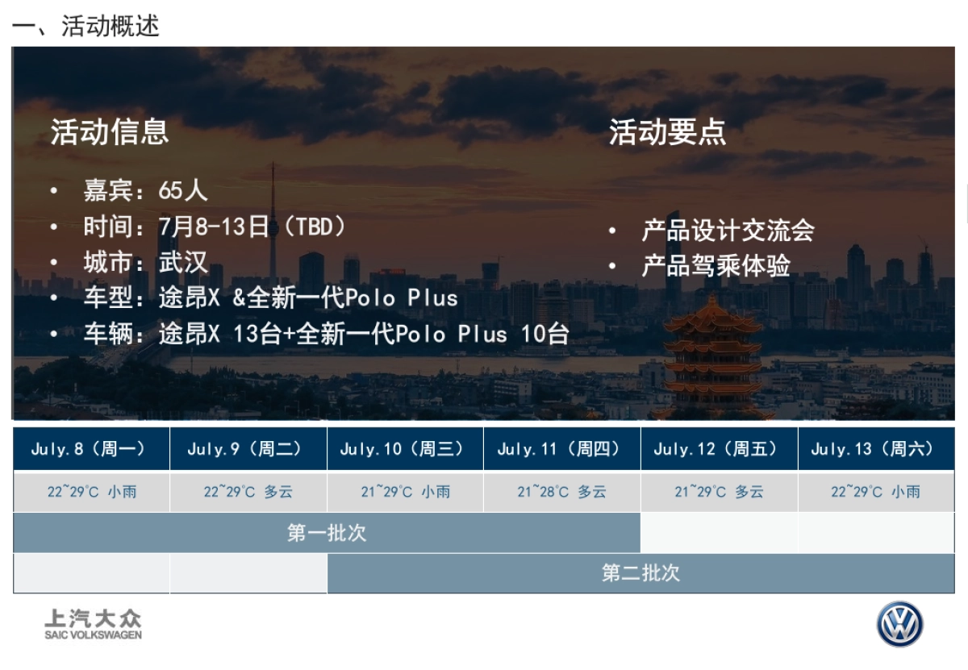Image resolution: width=968 pixels, height=670 pixels.
Task: Click the bullet beside 时间：7月8-13日
Action: coord(55,227)
